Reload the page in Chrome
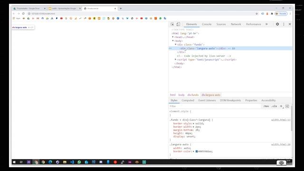This screenshot has width=304, height=171. point(23,14)
